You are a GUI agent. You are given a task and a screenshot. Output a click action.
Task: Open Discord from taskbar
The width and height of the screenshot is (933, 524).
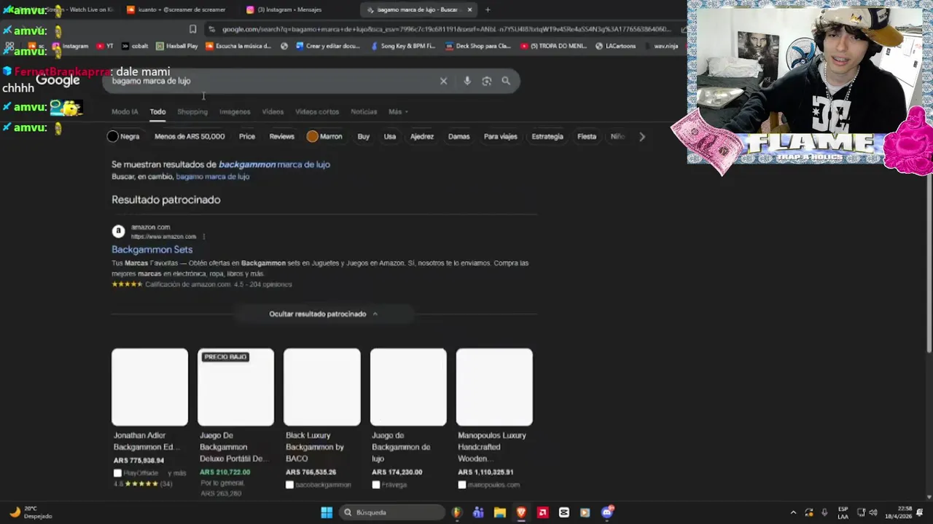pos(607,512)
